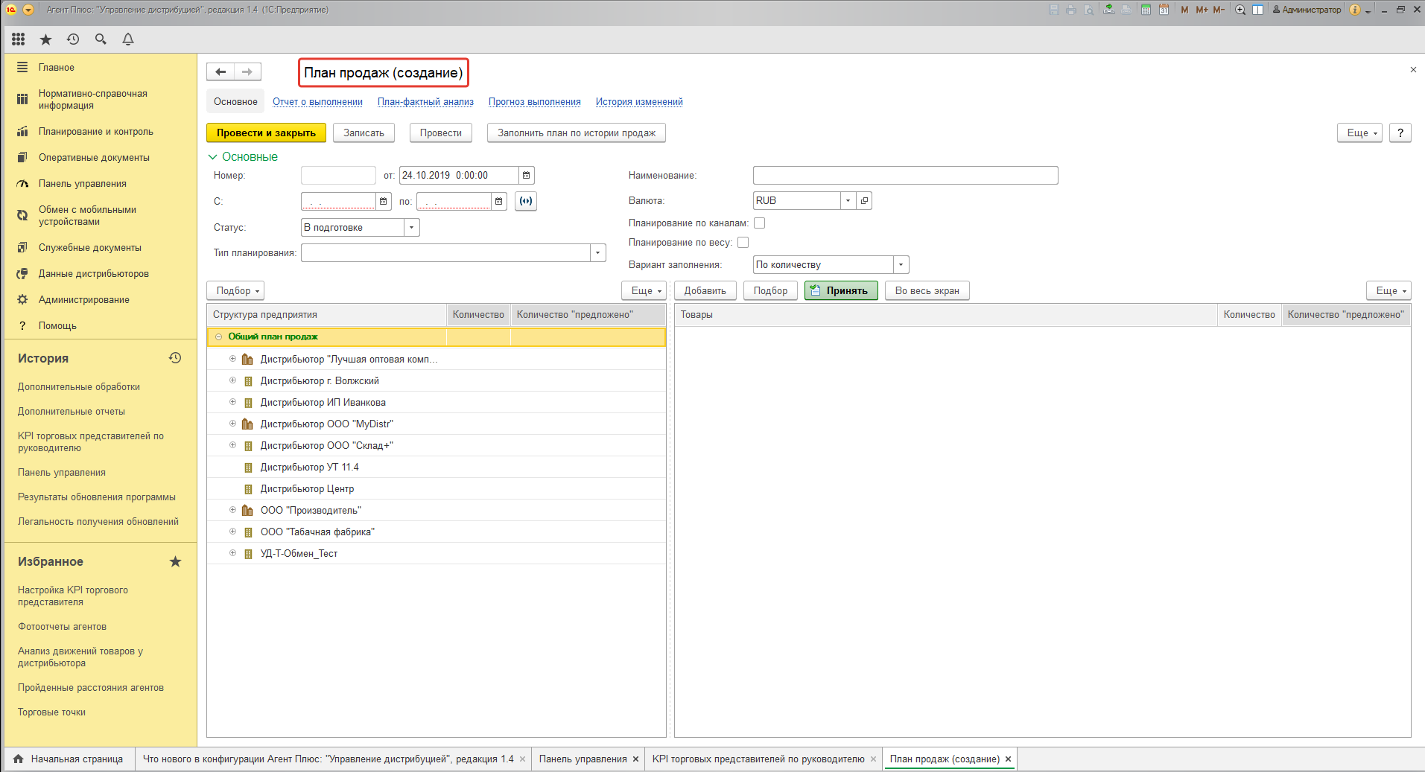
Task: Switch to 'План-фактный анализ' tab
Action: pos(425,102)
